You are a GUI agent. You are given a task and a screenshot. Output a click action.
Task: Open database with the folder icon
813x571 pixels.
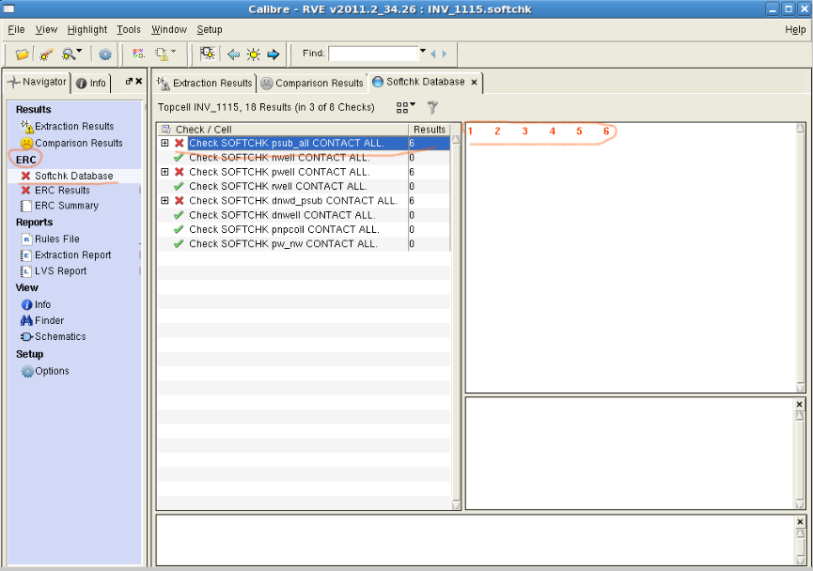click(22, 54)
